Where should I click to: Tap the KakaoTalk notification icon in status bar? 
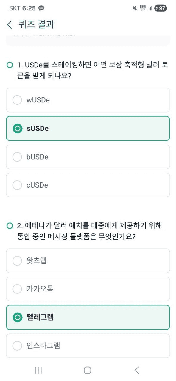41,8
